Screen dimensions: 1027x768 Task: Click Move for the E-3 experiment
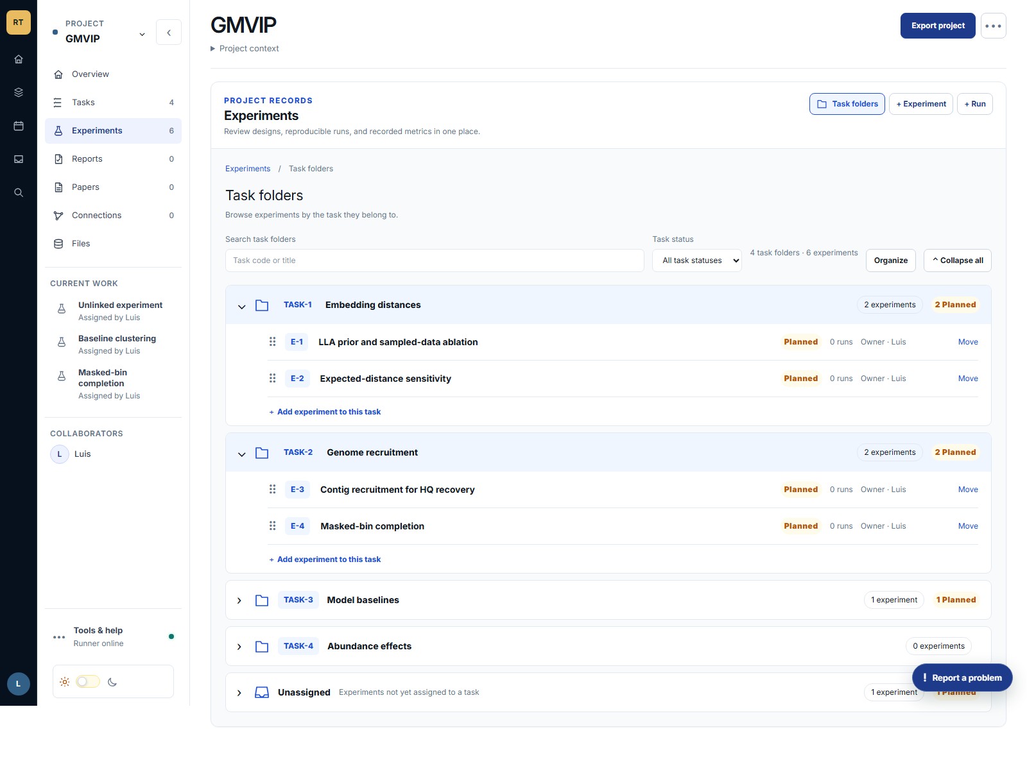click(968, 490)
